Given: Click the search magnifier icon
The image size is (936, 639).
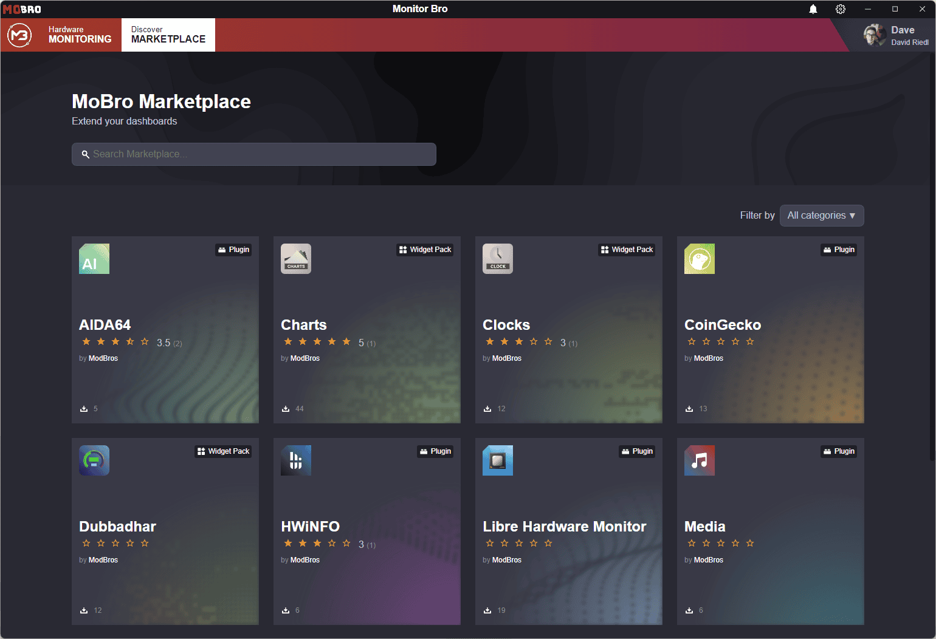Looking at the screenshot, I should pyautogui.click(x=86, y=154).
